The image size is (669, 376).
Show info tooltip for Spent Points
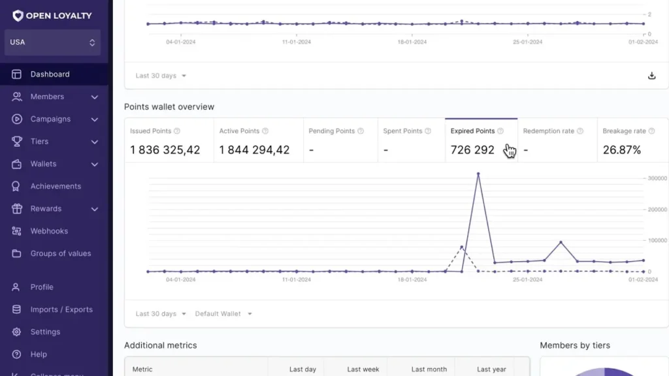pyautogui.click(x=428, y=131)
